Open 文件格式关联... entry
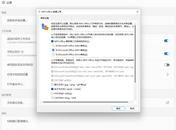 (16, 103)
